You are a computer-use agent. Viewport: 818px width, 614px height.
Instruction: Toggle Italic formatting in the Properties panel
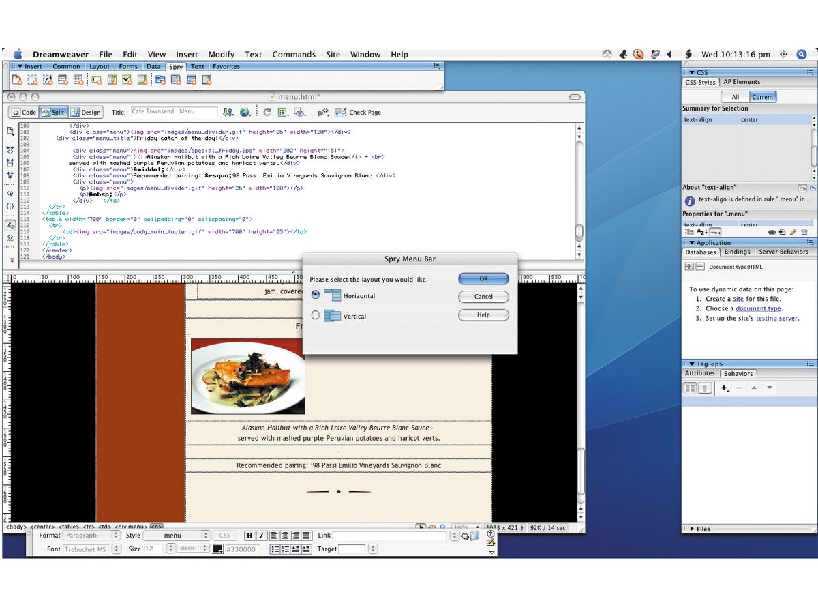click(x=261, y=536)
